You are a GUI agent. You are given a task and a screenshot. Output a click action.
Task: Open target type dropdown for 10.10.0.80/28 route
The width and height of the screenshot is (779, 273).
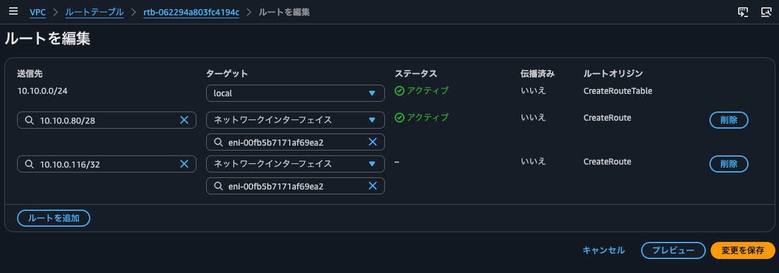[295, 120]
